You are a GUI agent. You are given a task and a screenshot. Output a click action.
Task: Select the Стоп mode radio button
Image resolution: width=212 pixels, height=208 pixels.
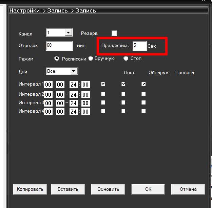click(126, 59)
